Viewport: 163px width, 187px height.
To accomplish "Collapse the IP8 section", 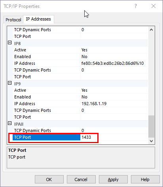I will click(x=10, y=43).
